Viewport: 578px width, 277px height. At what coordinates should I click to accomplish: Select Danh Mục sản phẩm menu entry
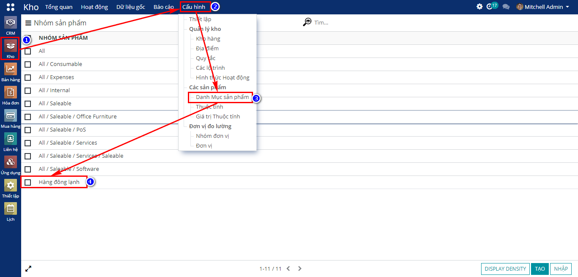(x=222, y=97)
